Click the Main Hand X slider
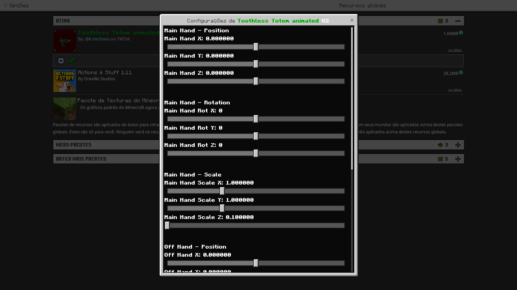The height and width of the screenshot is (290, 517). click(256, 47)
